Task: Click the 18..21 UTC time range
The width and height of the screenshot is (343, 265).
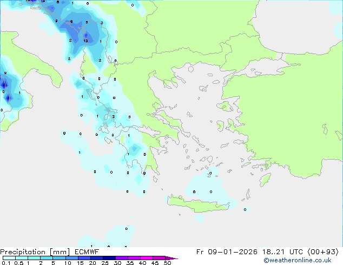Action: [282, 252]
